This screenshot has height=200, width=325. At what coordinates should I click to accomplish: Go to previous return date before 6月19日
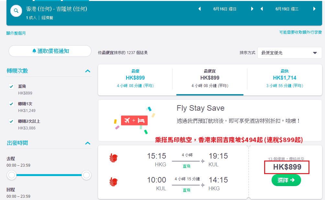(262, 9)
